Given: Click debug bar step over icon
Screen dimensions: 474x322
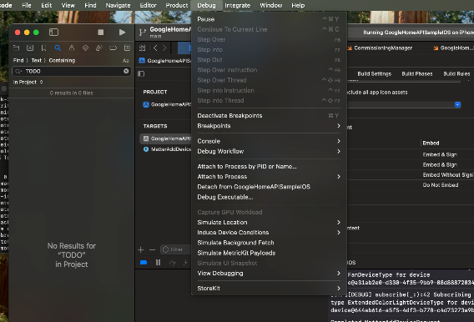Looking at the screenshot, I should (x=172, y=263).
